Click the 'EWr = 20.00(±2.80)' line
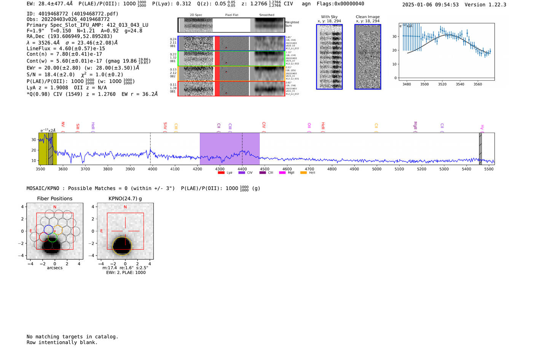Screen dimensions: 533x363 pyautogui.click(x=83, y=68)
